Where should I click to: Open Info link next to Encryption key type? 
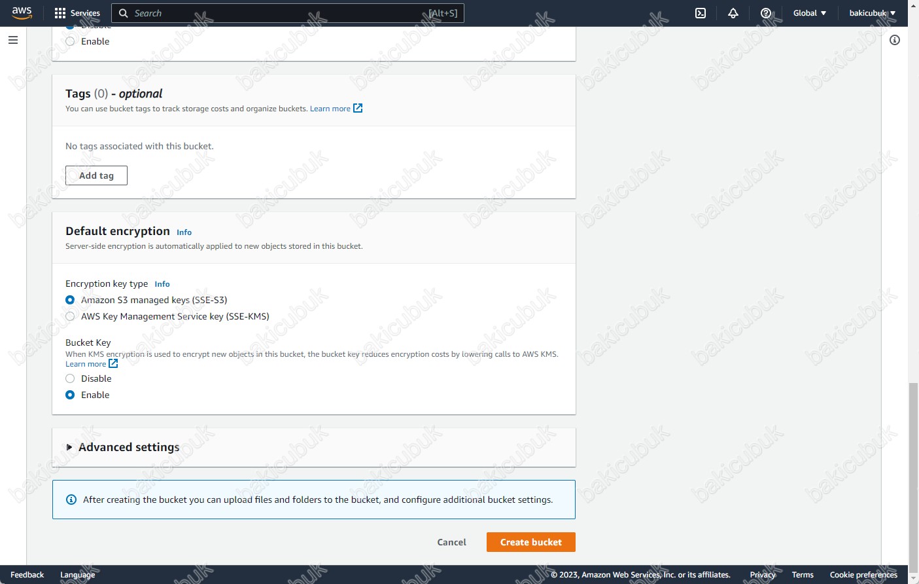tap(162, 284)
